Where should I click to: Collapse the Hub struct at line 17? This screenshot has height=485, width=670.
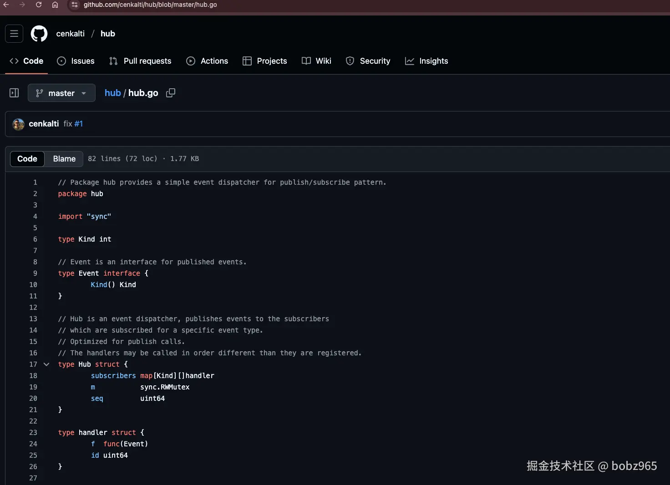coord(46,364)
